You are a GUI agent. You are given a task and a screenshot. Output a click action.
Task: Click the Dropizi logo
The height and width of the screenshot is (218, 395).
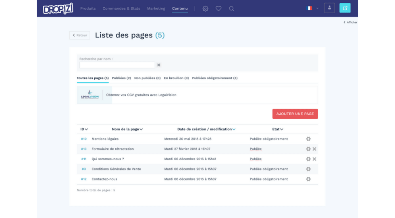58,8
